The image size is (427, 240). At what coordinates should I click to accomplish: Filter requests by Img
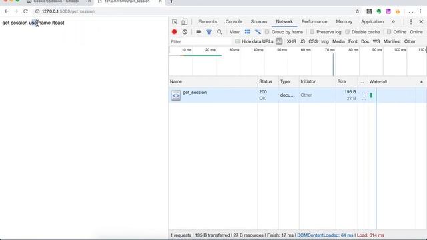[x=325, y=41]
